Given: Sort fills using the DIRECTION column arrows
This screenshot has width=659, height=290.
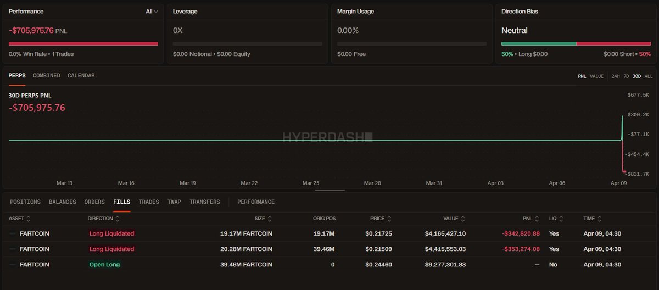Looking at the screenshot, I should pyautogui.click(x=118, y=219).
